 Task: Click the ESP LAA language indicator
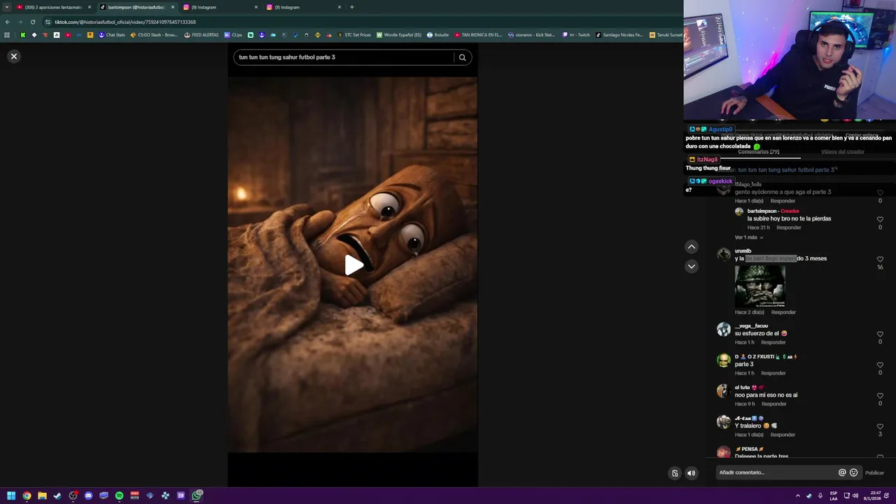pyautogui.click(x=834, y=496)
